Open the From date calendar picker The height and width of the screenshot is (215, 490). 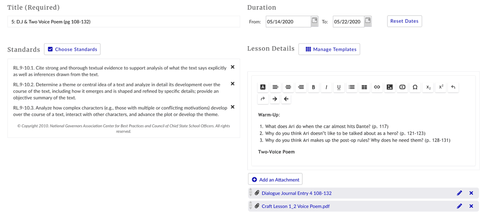coord(315,21)
